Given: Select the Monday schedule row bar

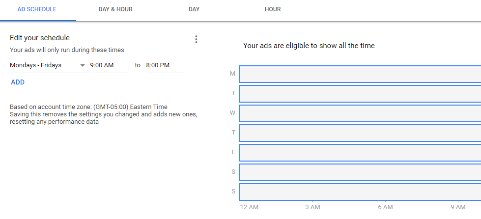Looking at the screenshot, I should [x=360, y=74].
